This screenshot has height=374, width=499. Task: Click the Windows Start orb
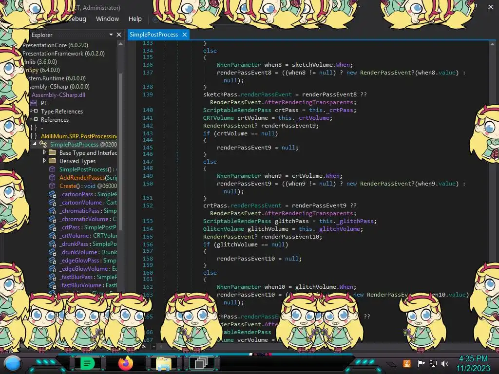[13, 363]
